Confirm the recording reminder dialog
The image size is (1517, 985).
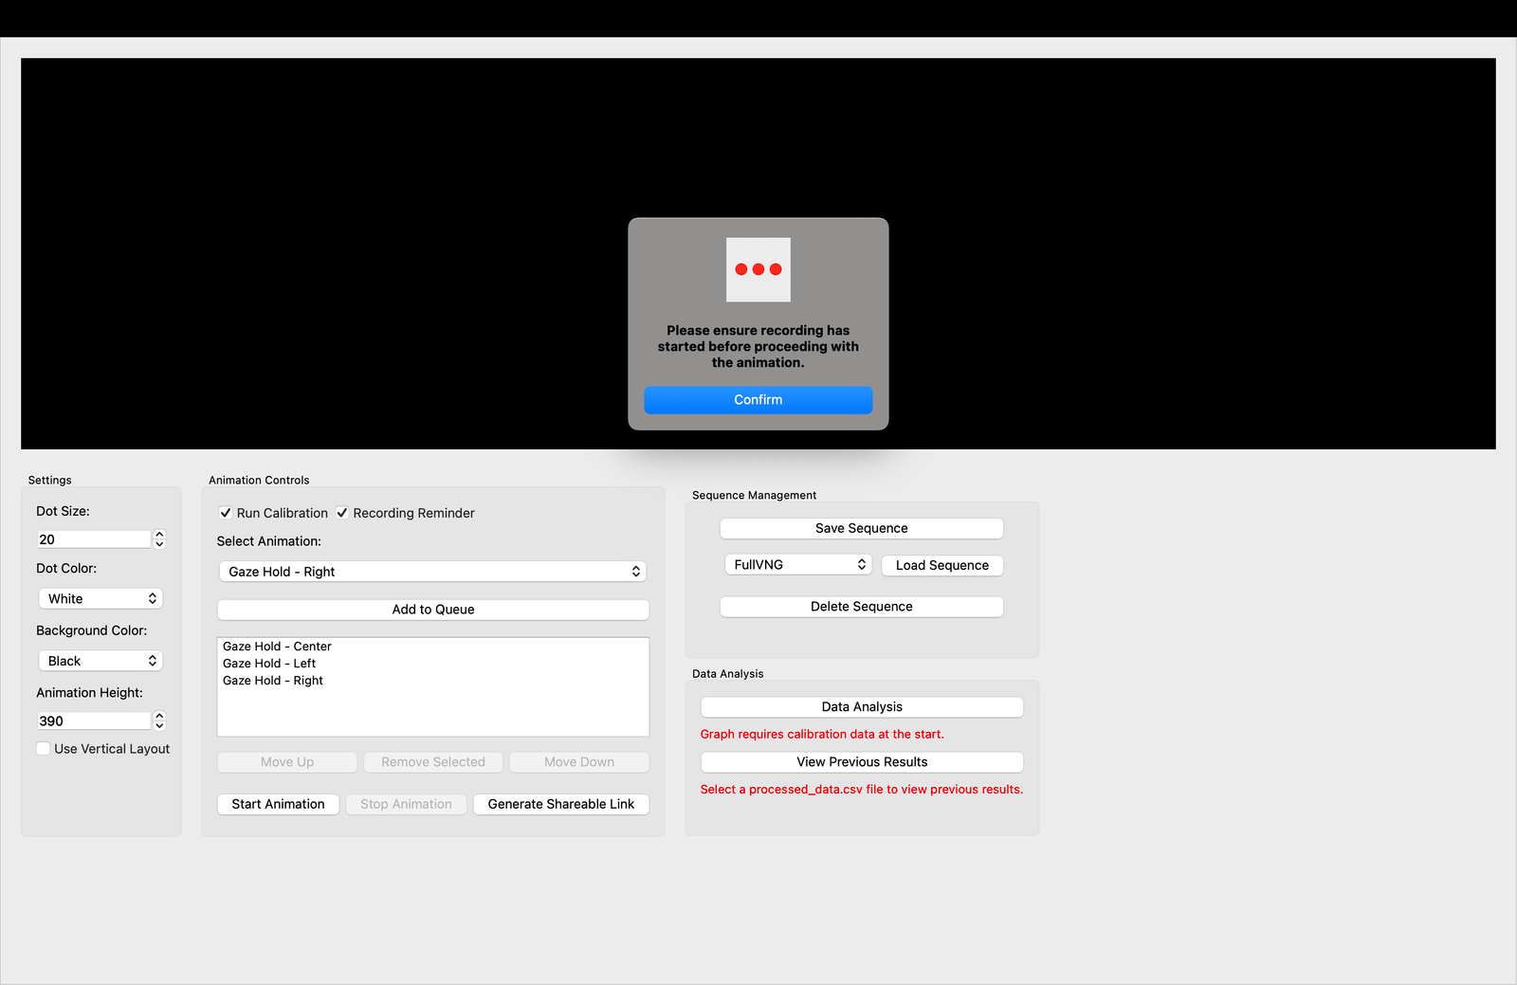[758, 399]
